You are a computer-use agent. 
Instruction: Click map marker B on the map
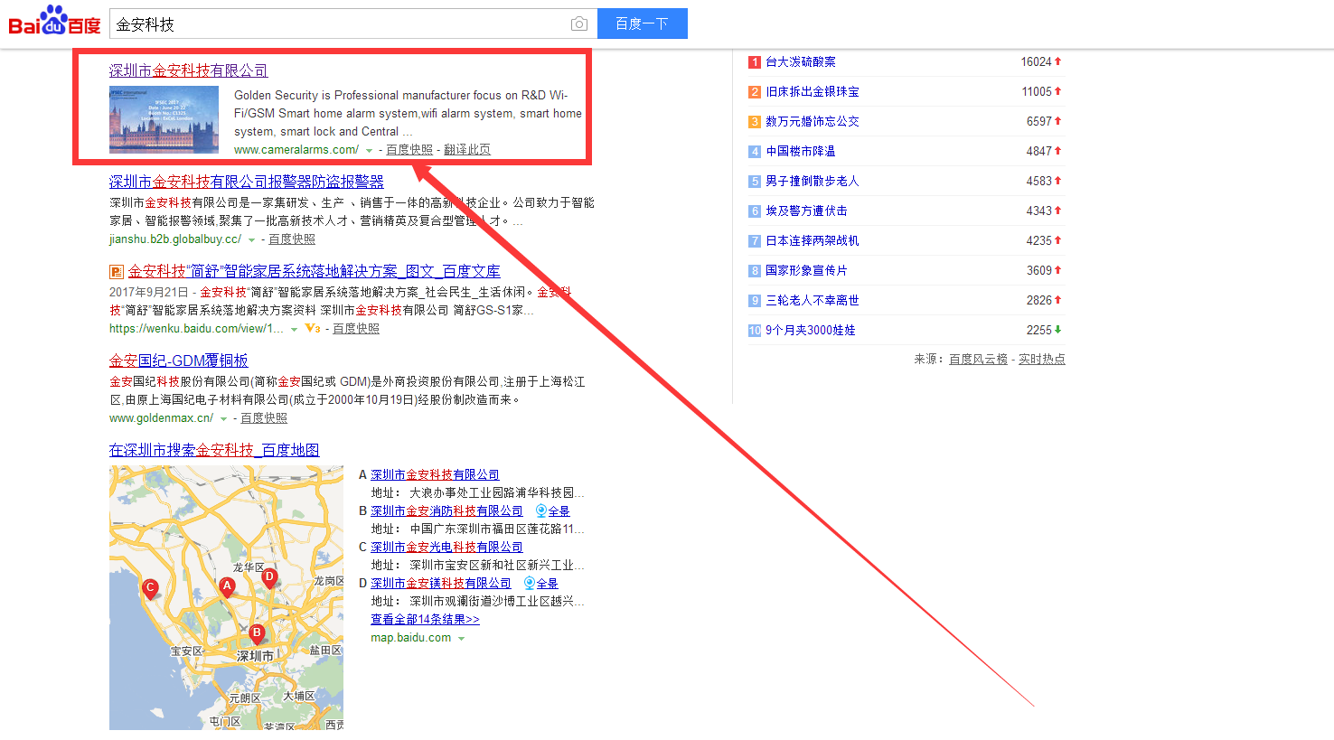(x=257, y=633)
